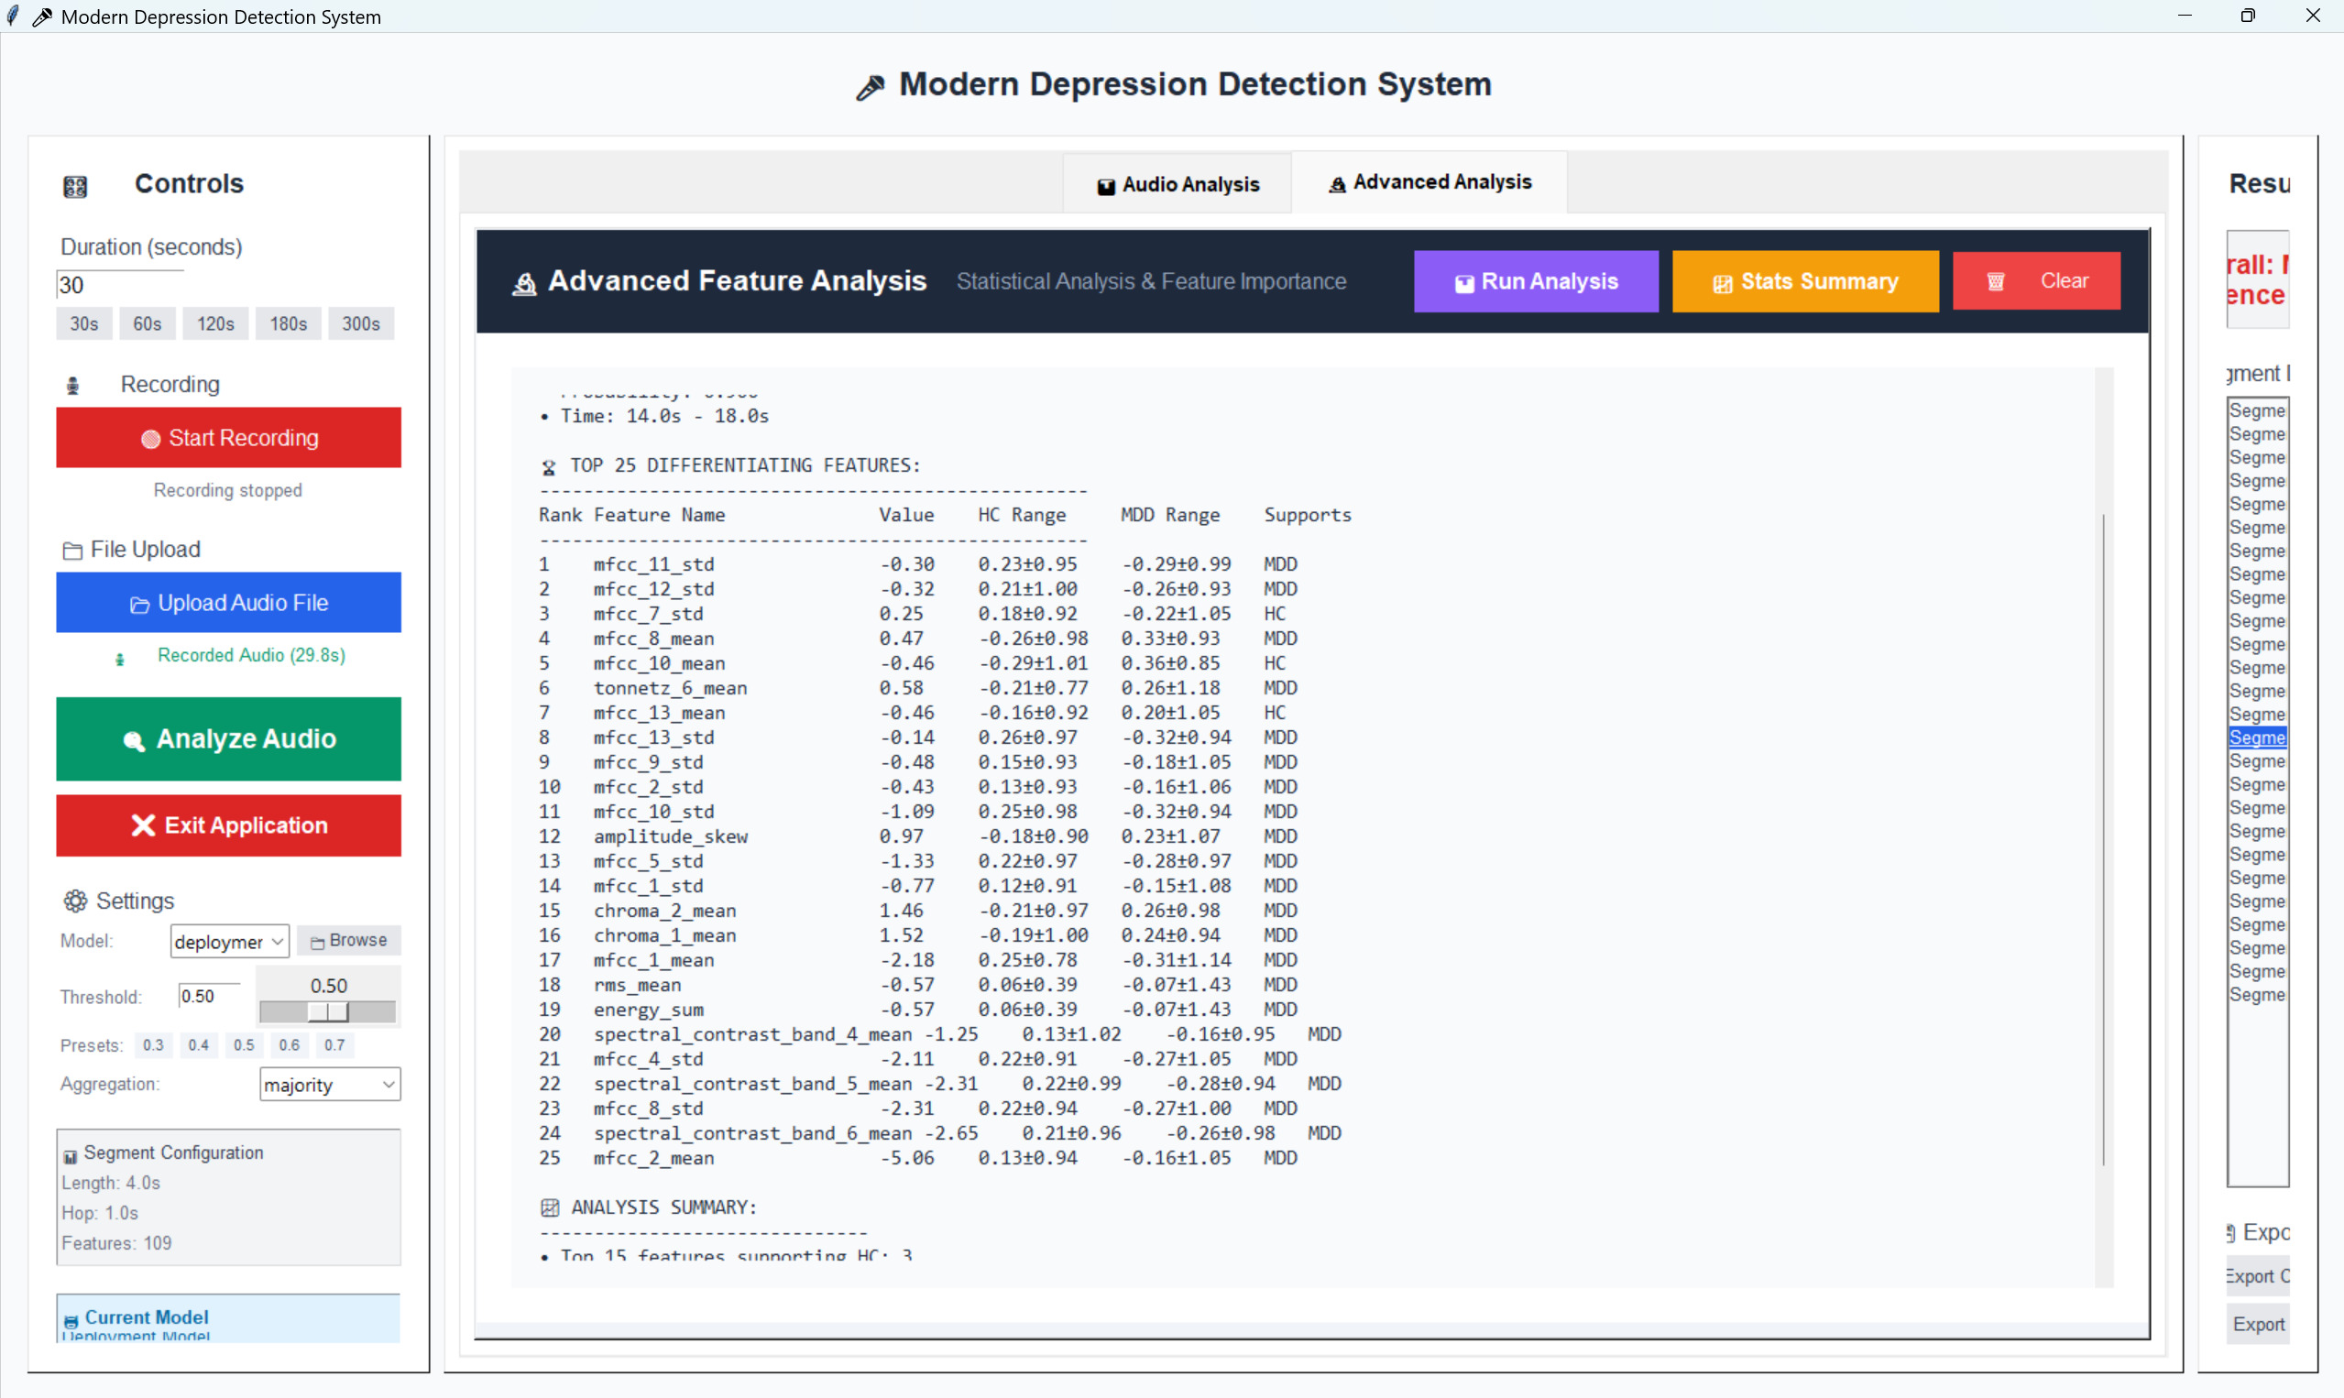Click the Settings gear icon

(x=75, y=901)
